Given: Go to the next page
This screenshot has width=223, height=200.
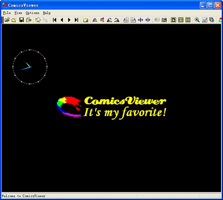Looking at the screenshot, I should click(69, 20).
